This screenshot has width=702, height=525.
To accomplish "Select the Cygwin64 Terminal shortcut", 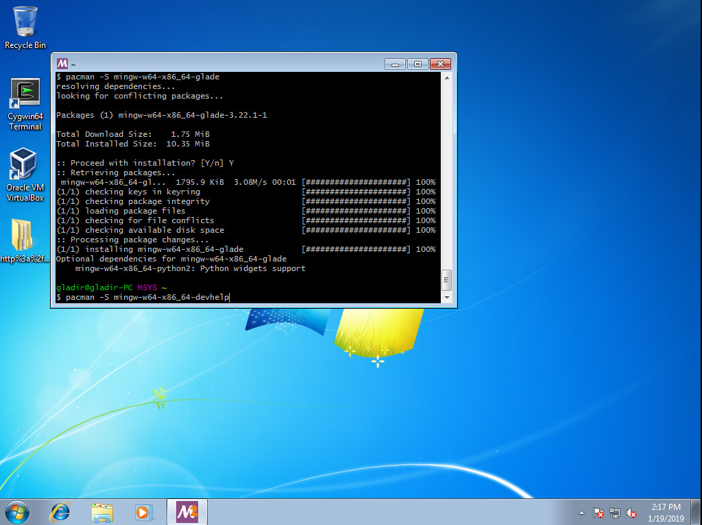I will pyautogui.click(x=25, y=103).
